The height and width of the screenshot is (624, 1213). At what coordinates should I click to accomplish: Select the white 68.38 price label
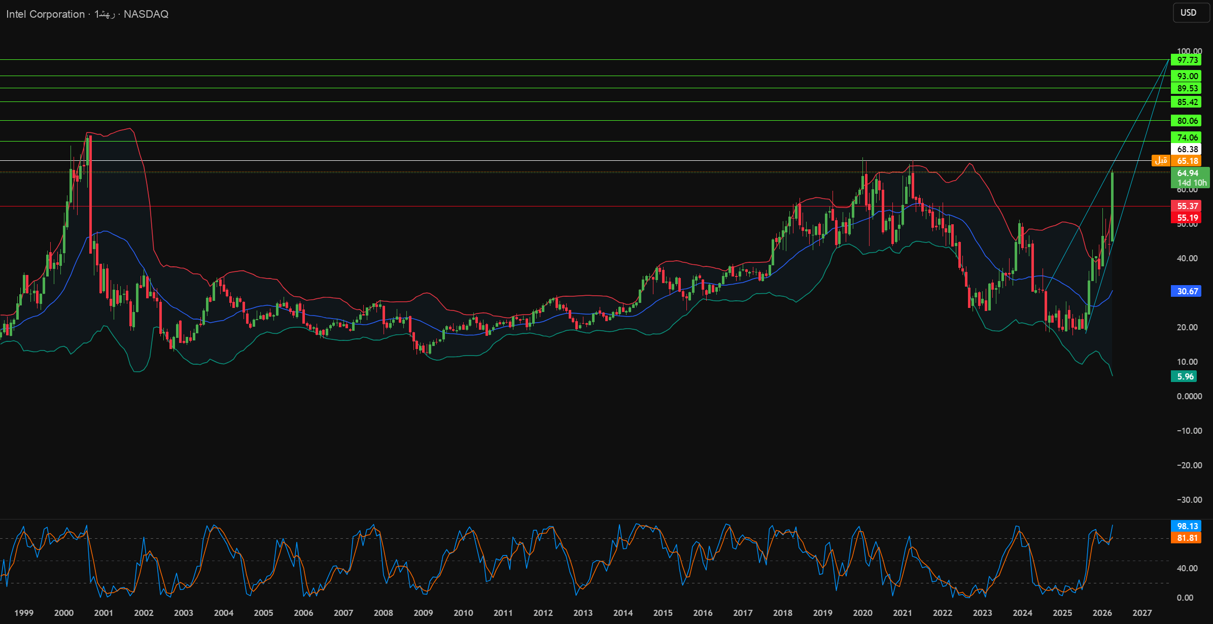(1186, 149)
